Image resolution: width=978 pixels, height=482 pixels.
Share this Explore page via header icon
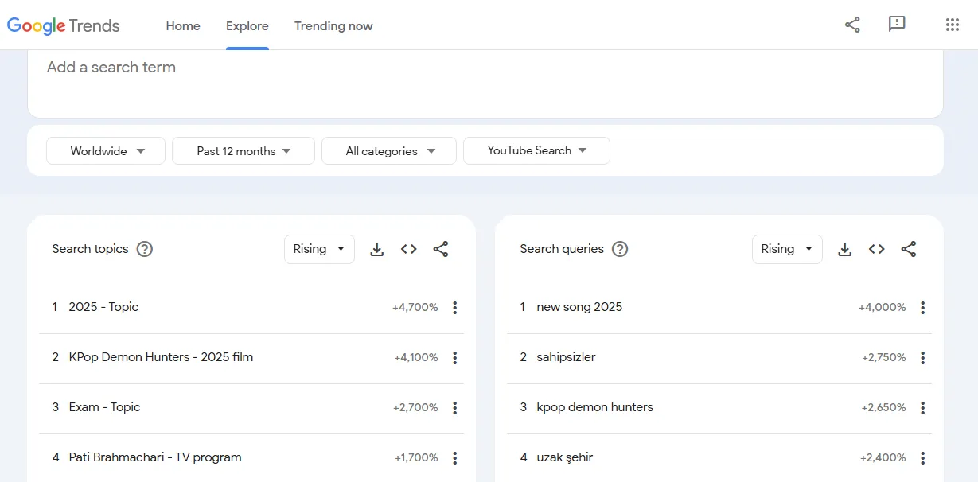click(x=852, y=25)
